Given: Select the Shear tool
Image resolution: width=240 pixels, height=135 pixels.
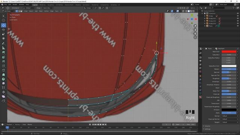Looking at the screenshot, I should 3,96.
